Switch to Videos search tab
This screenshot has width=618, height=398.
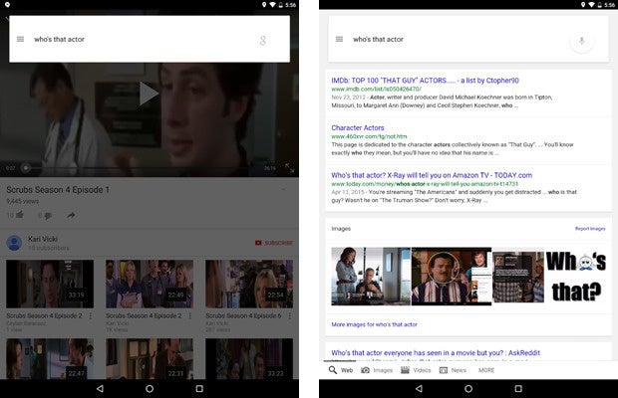416,370
